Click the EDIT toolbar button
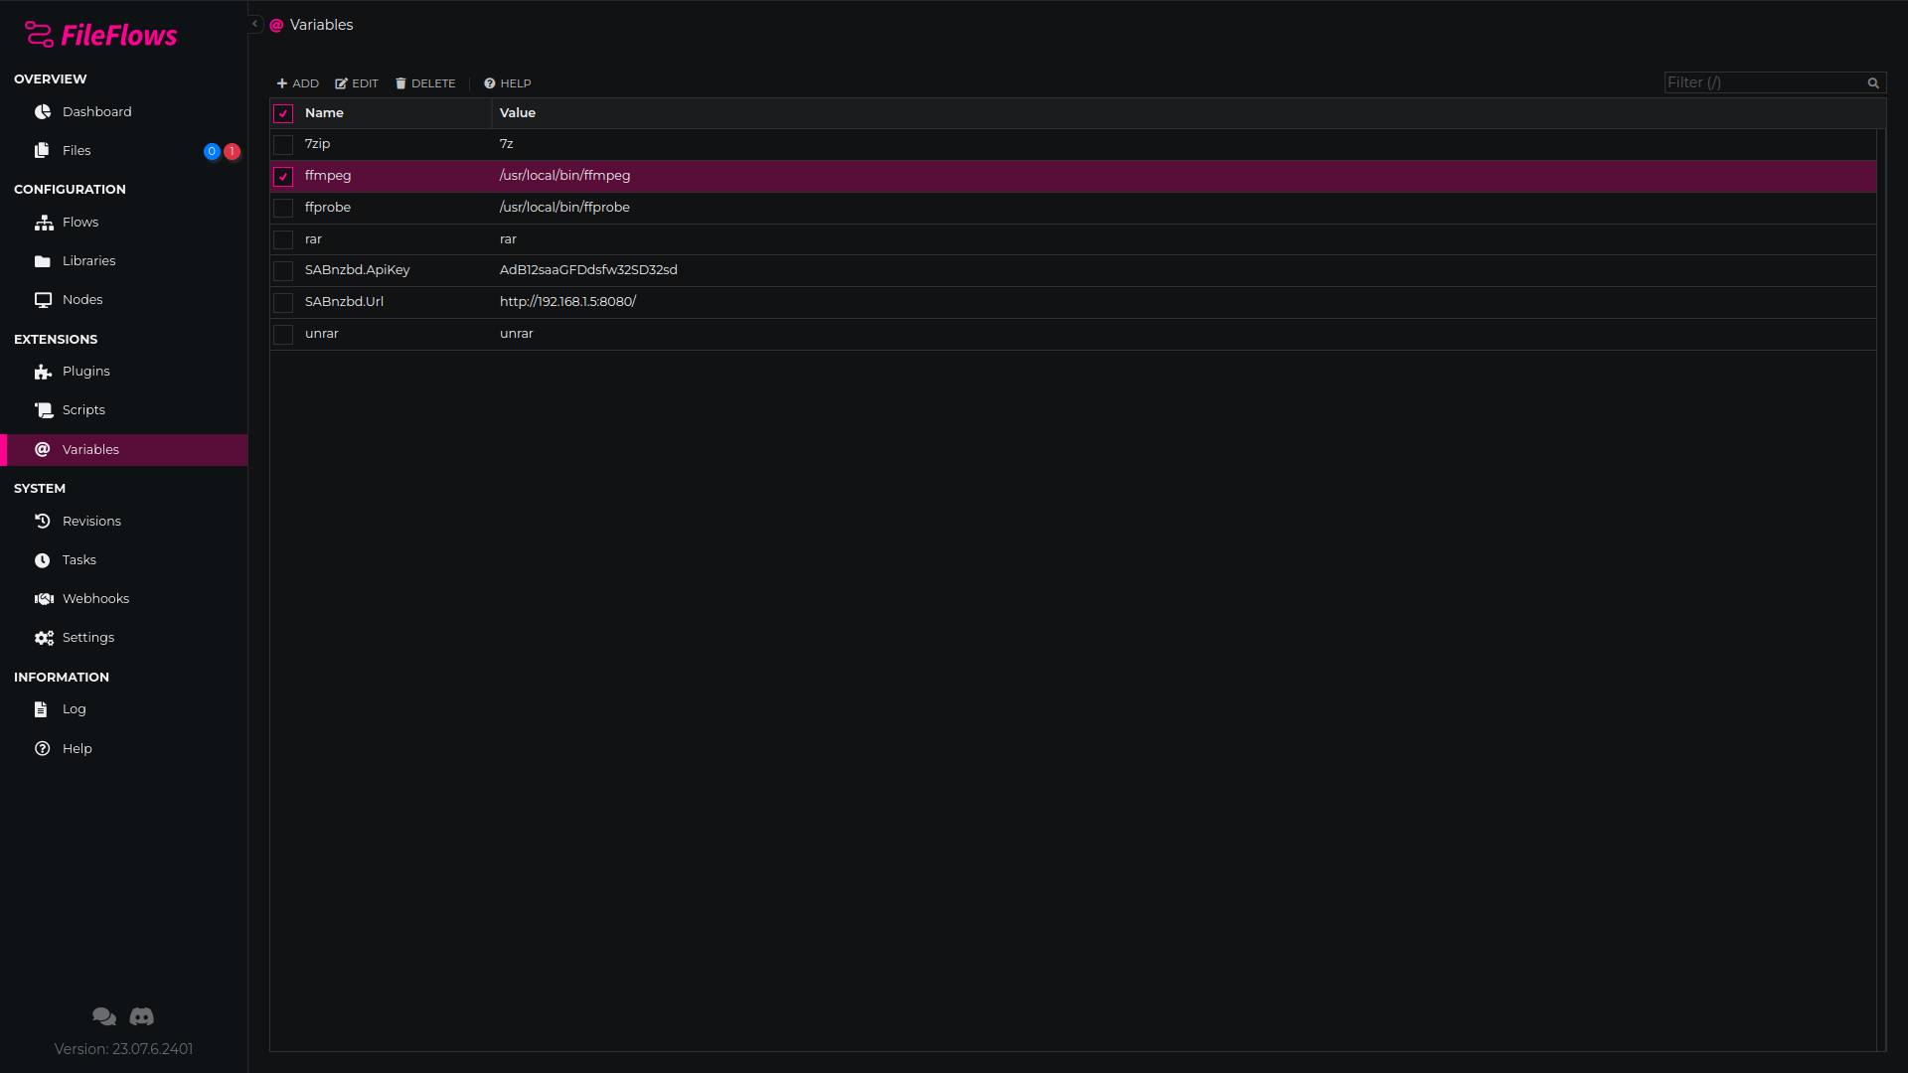 click(357, 83)
